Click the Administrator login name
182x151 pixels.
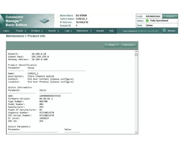pos(153,16)
